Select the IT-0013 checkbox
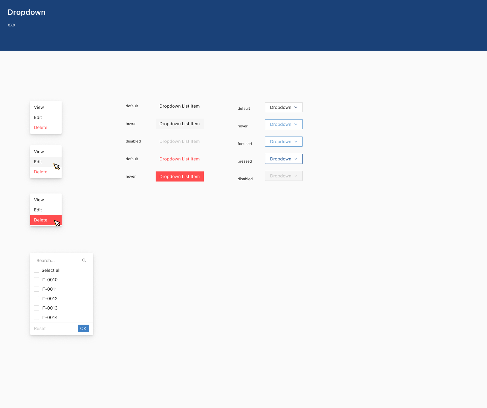The width and height of the screenshot is (487, 408). tap(36, 308)
